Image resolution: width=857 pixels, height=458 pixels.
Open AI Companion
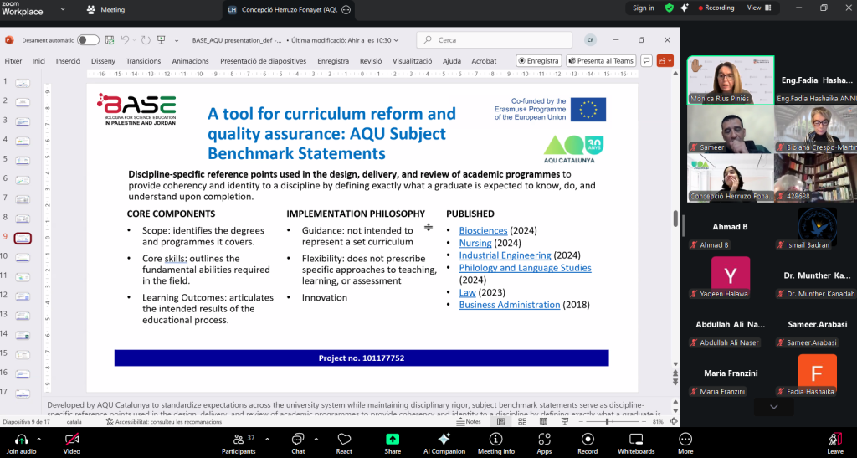tap(444, 439)
